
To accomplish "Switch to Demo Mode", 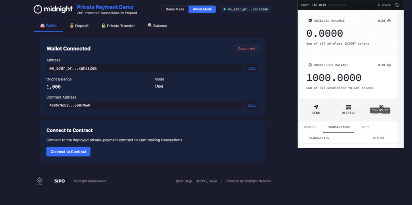I will pyautogui.click(x=175, y=9).
